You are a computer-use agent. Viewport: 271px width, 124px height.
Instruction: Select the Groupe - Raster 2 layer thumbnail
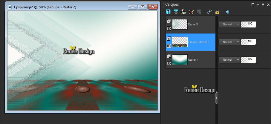[x=180, y=42]
